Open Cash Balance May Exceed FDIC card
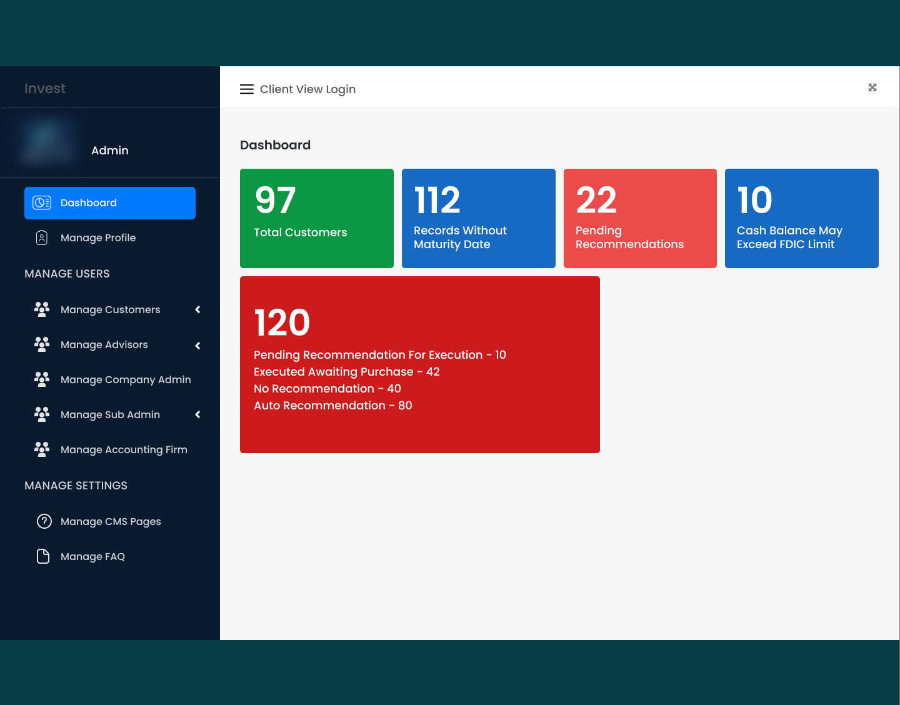Image resolution: width=900 pixels, height=705 pixels. tap(801, 218)
